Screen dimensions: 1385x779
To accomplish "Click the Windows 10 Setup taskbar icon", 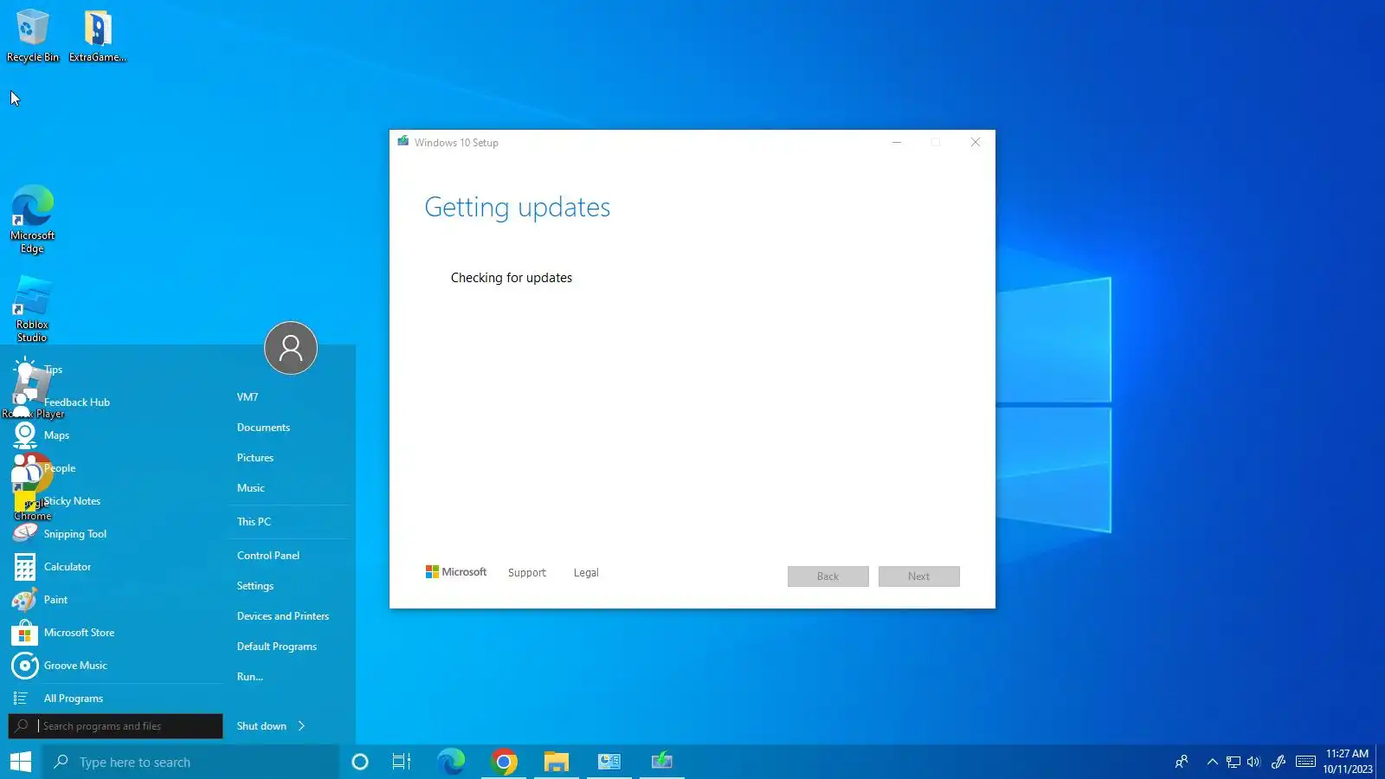I will point(662,762).
